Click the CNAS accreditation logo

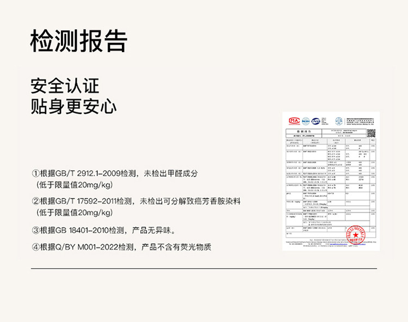point(316,121)
